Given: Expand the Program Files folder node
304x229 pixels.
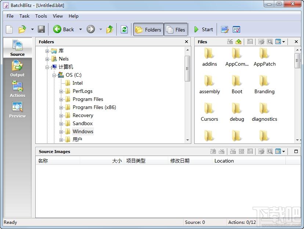Looking at the screenshot, I should tap(61, 99).
